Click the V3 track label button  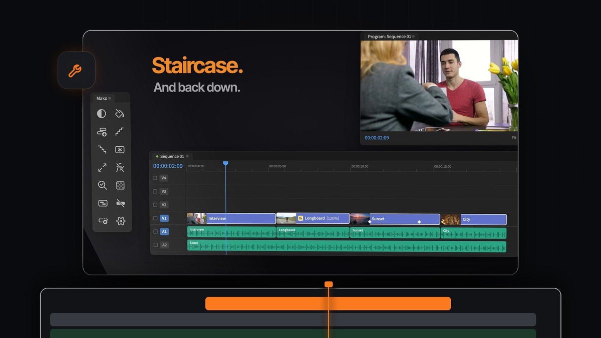tap(164, 191)
